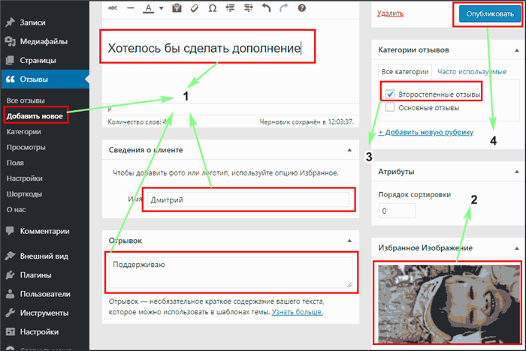Uncheck Второстепенные отзывы category
526x351 pixels.
click(x=390, y=94)
